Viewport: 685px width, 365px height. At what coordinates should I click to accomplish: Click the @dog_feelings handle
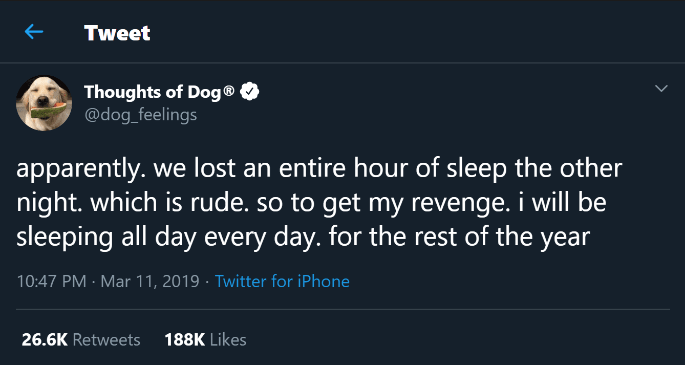pos(140,114)
